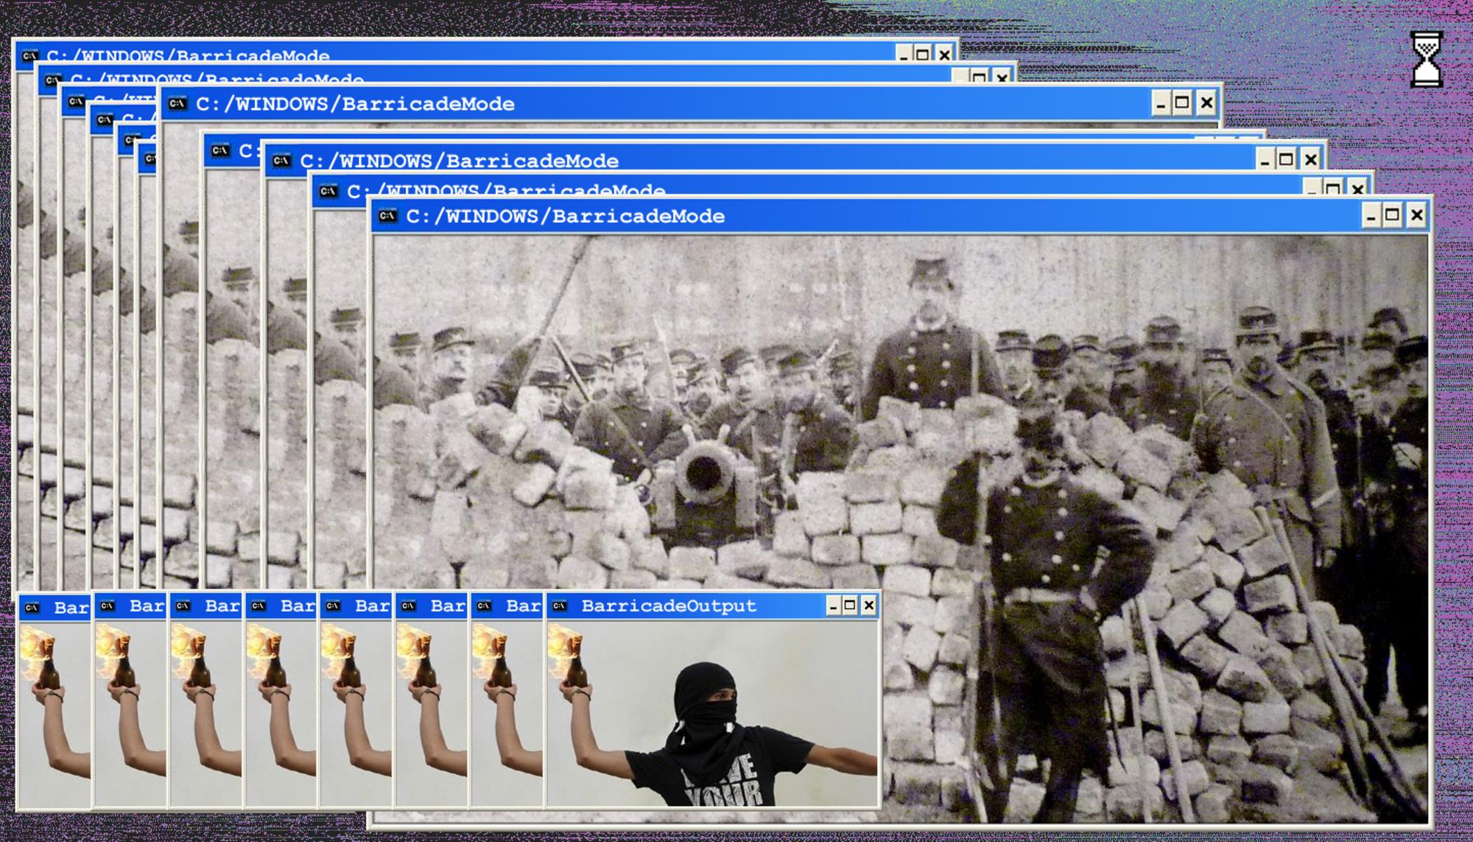Minimize the frontmost BarricadeMode window
1473x842 pixels.
pyautogui.click(x=1370, y=215)
